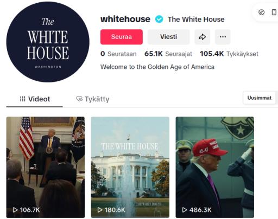The height and width of the screenshot is (219, 278).
Task: Click the phone app icon at top right
Action: [274, 12]
